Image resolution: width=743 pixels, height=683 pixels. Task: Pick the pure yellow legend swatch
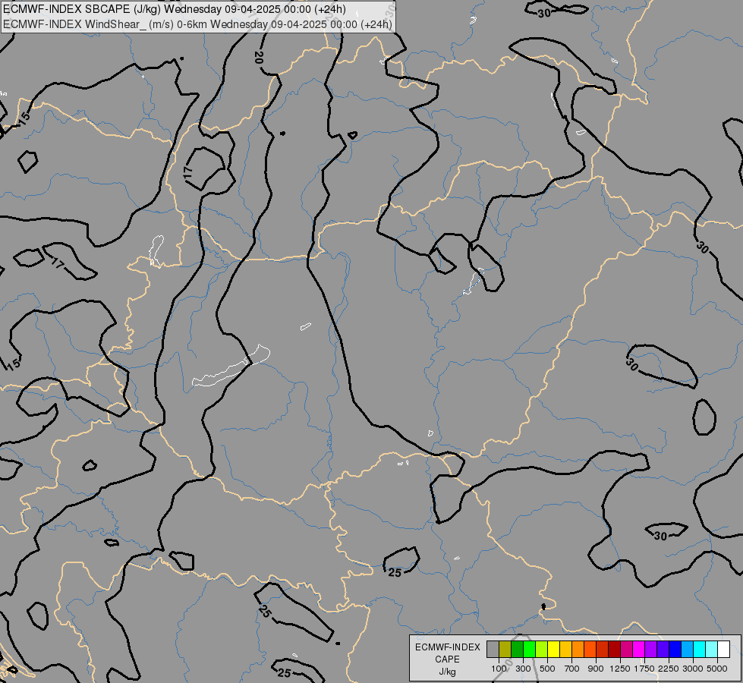[553, 649]
